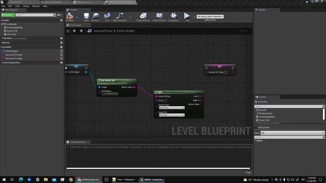
Task: Check Current UTC Date box on SET node
Action: coord(226,72)
